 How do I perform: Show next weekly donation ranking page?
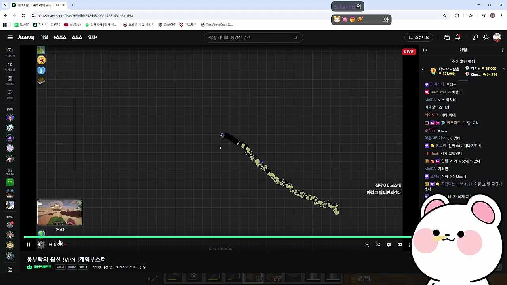[x=503, y=69]
